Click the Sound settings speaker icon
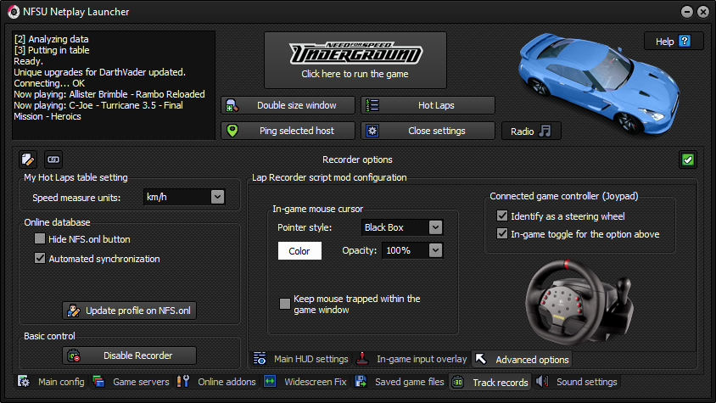The width and height of the screenshot is (716, 403). click(542, 382)
